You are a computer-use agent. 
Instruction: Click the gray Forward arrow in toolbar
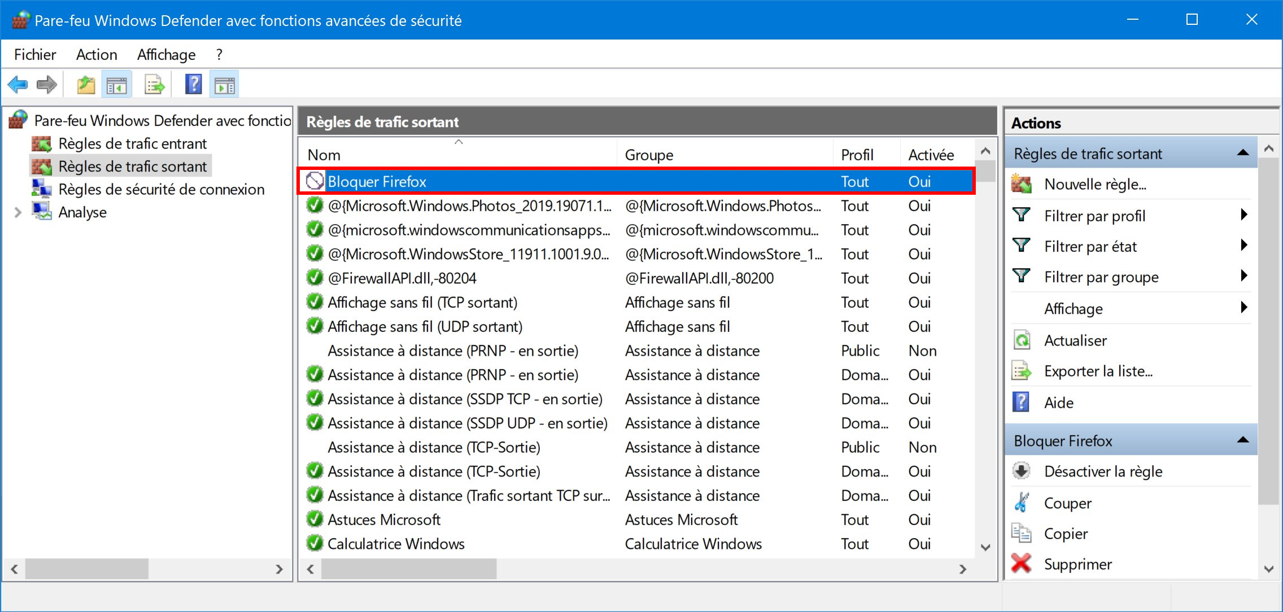(46, 85)
